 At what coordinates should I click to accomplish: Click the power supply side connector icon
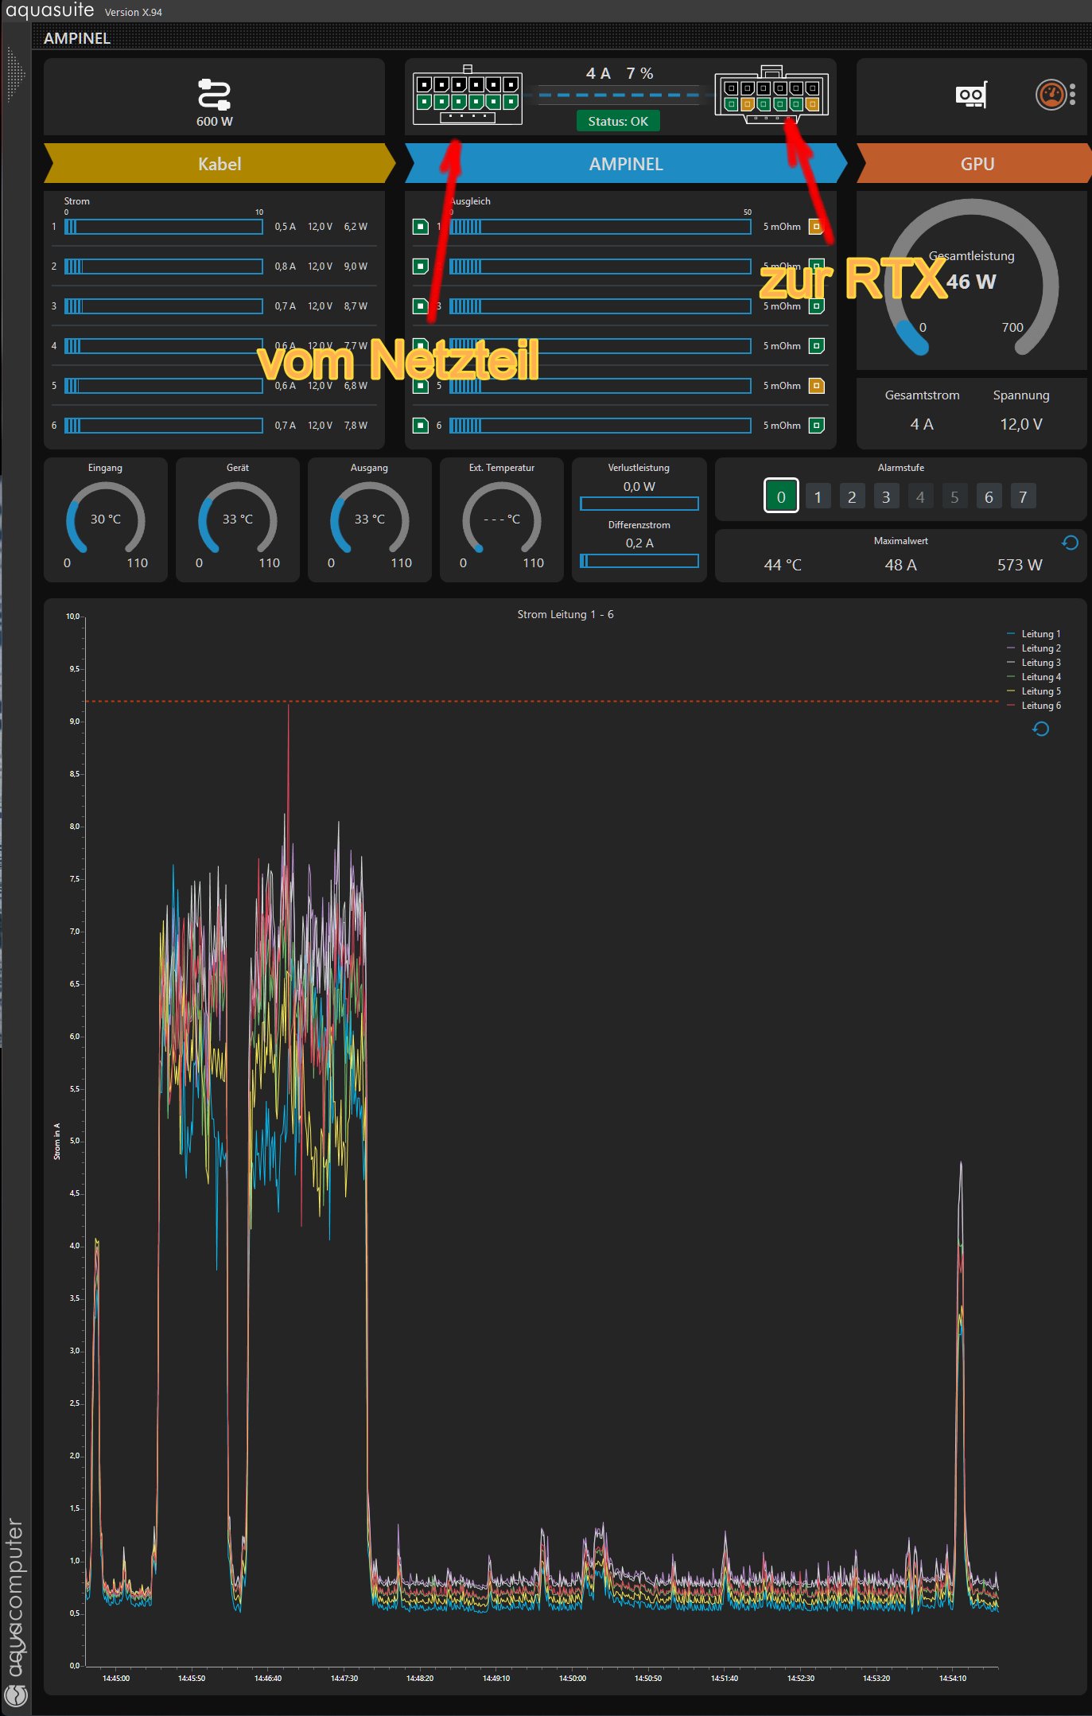coord(468,95)
